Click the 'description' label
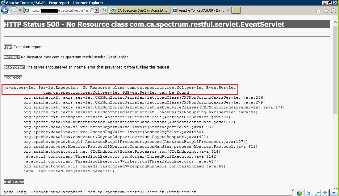339x196 pixels. pos(14,67)
